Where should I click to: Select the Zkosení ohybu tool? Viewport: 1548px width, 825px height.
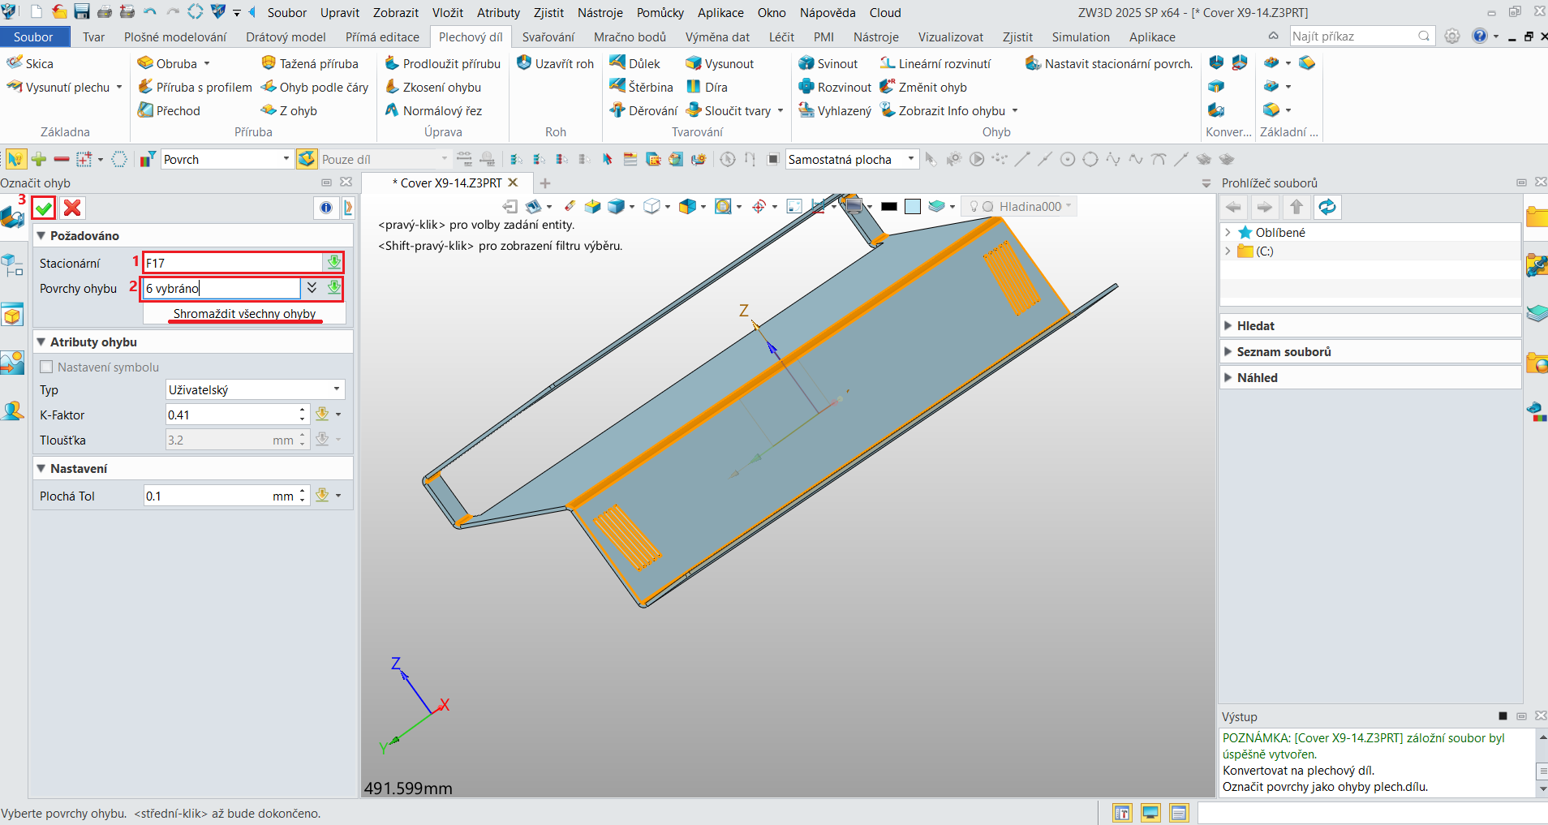click(433, 87)
